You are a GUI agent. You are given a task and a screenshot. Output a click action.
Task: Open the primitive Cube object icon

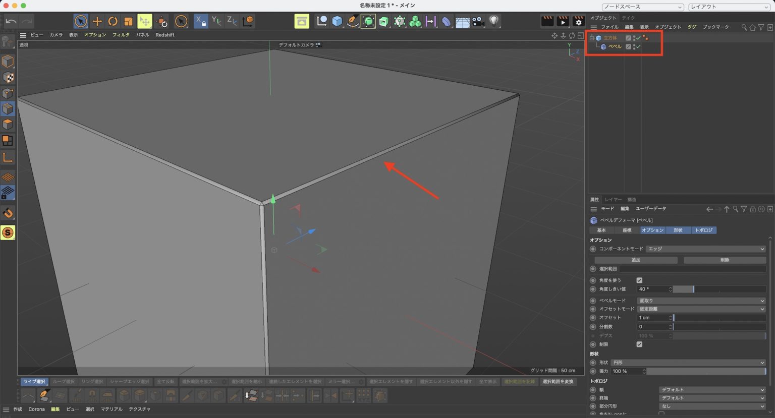(x=336, y=21)
